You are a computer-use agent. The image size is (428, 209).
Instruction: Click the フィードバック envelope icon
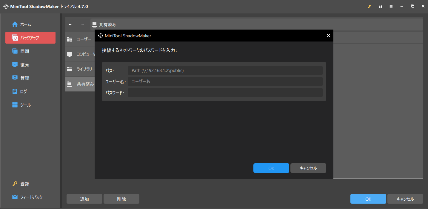tap(15, 197)
